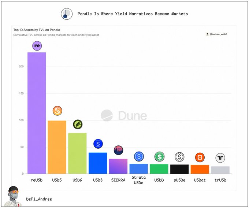This screenshot has width=249, height=208.
Task: Click the green USDD token icon
Action: [x=159, y=156]
